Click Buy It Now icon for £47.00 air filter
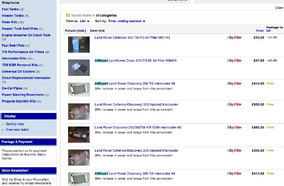 234,61
